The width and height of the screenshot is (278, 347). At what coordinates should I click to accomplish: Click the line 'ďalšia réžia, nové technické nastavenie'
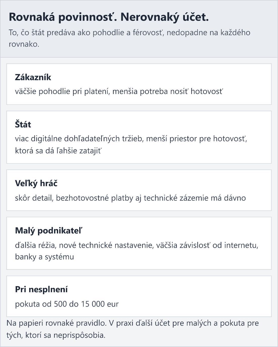coord(137,245)
